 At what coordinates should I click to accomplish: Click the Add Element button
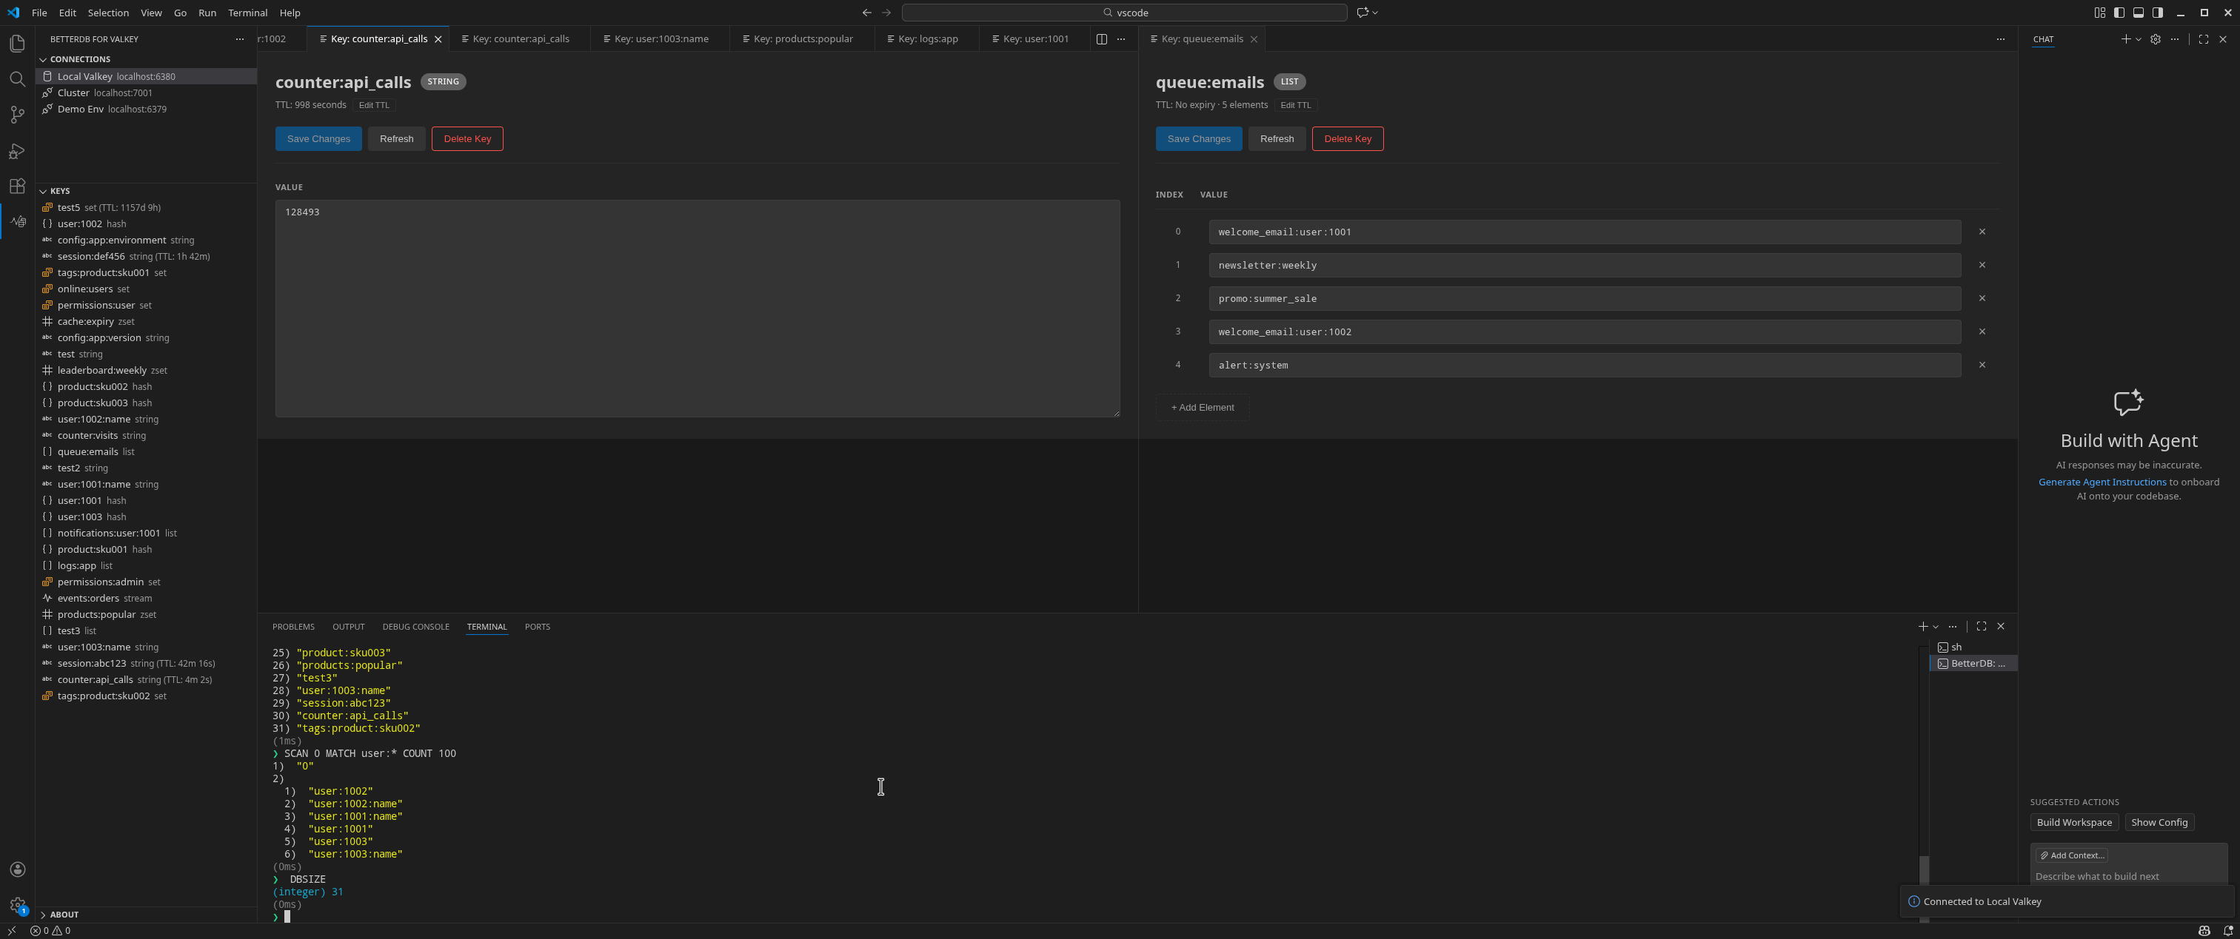tap(1202, 406)
